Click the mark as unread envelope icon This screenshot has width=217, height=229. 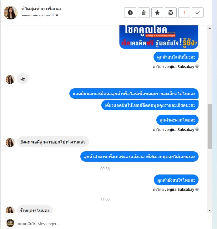point(171,13)
